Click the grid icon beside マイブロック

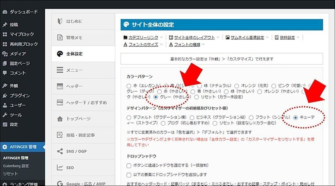[5, 34]
